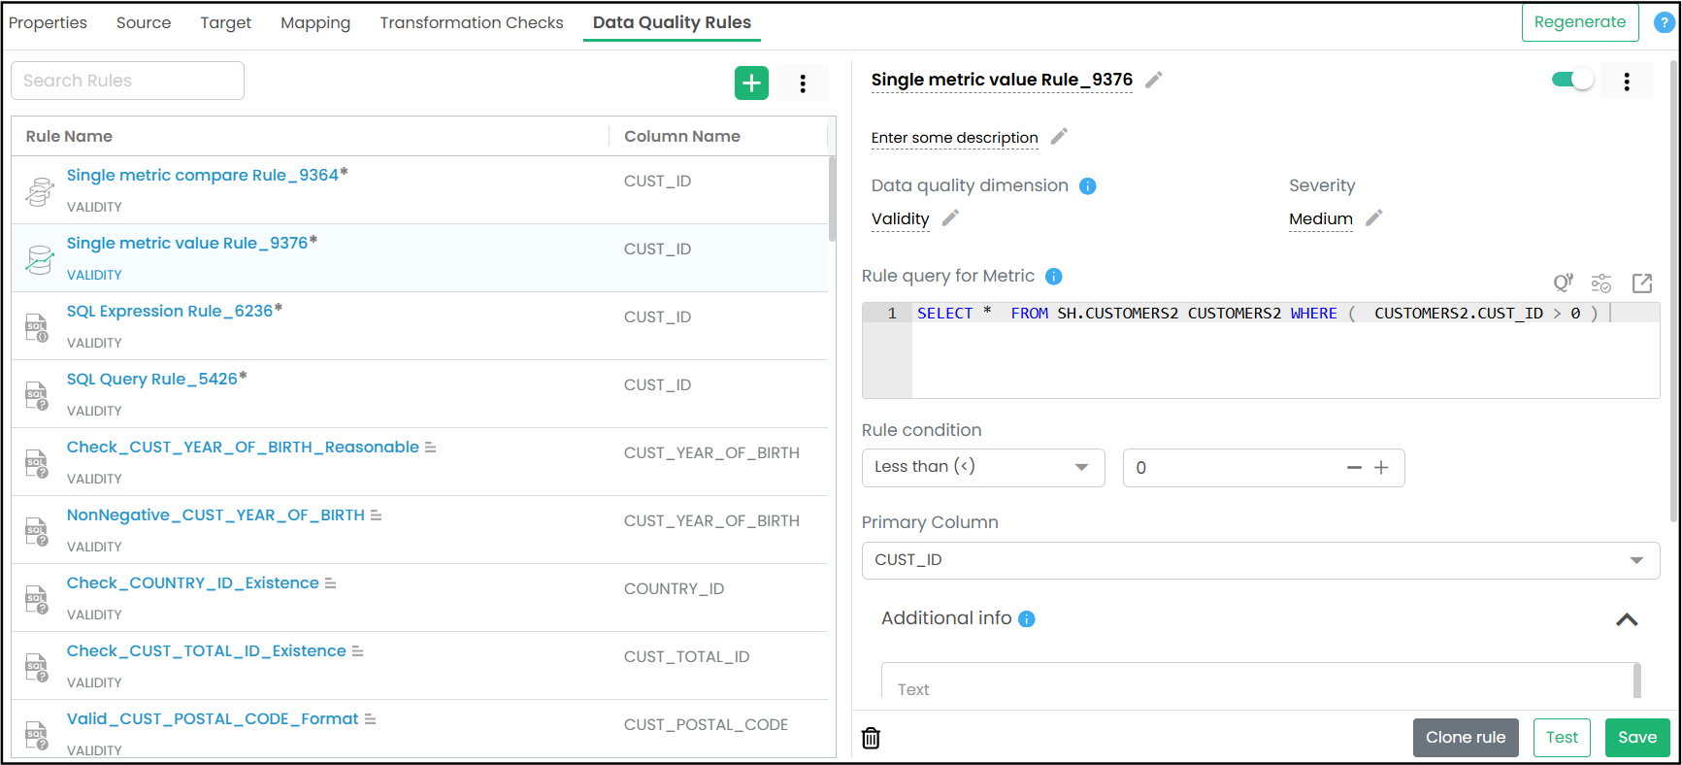
Task: Click the rules list vertical scrollbar
Action: point(832,199)
